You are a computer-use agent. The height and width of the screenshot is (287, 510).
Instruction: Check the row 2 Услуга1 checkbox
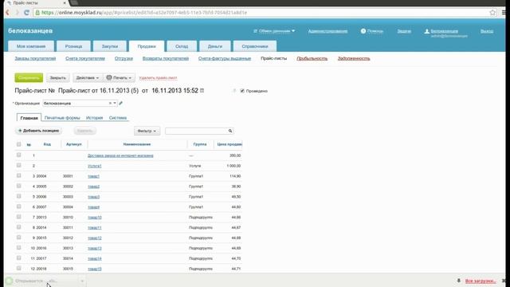click(x=19, y=165)
